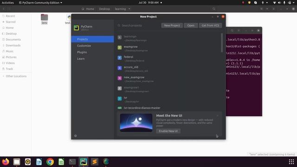Open the examgrow project icon
This screenshot has width=297, height=167.
coord(120,47)
